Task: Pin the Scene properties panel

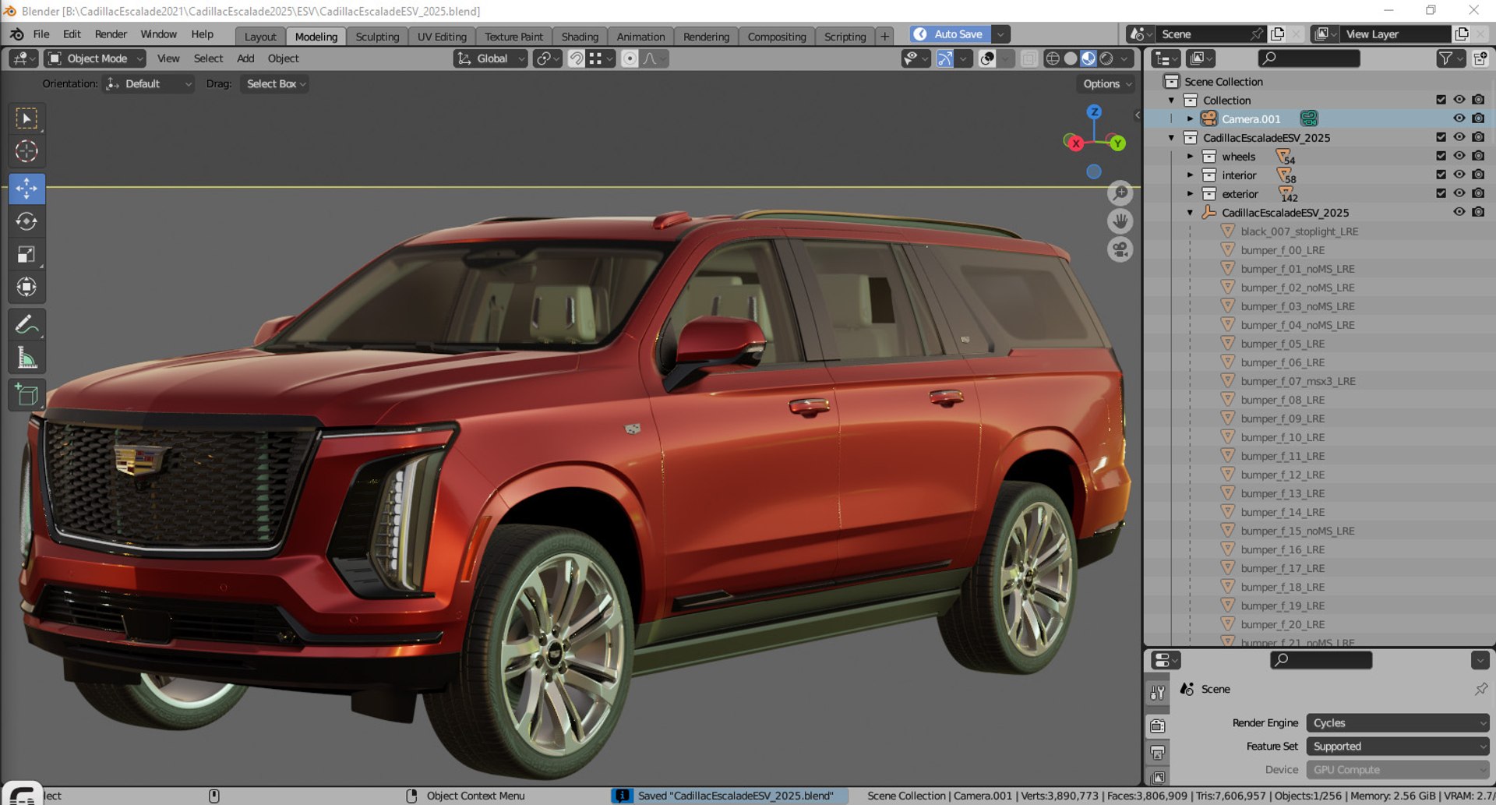Action: [x=1480, y=689]
